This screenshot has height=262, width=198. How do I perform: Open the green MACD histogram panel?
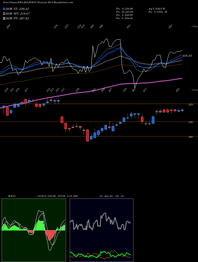pyautogui.click(x=34, y=230)
